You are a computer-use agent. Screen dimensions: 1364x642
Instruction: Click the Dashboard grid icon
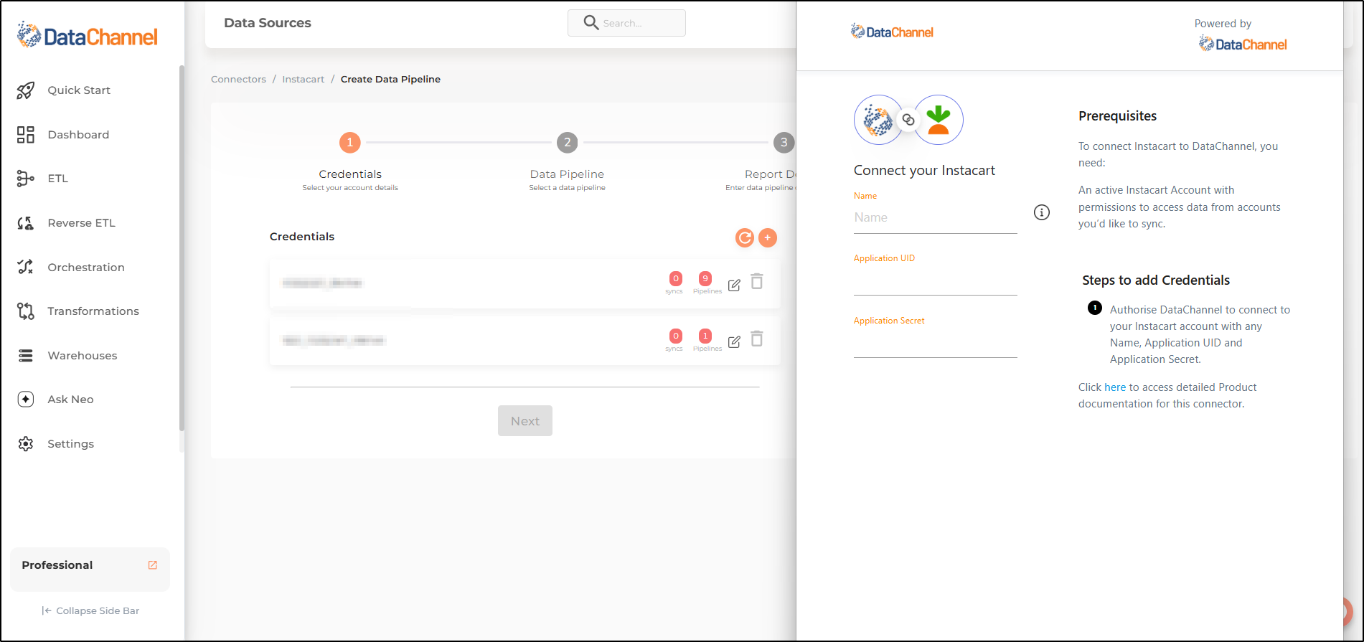(26, 135)
